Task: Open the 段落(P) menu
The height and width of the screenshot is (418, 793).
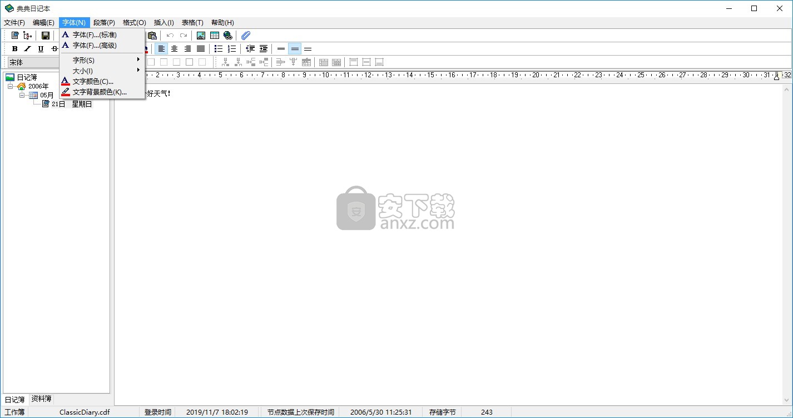Action: 104,23
